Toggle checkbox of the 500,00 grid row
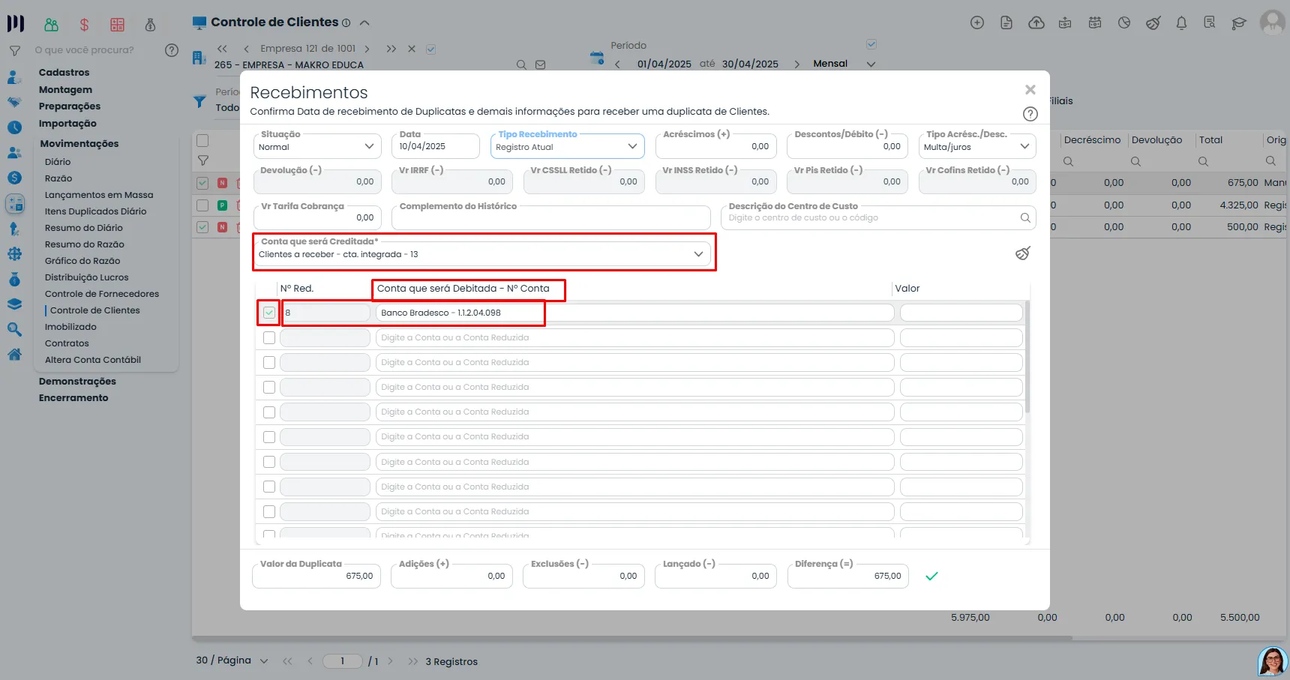Viewport: 1290px width, 680px height. [202, 226]
